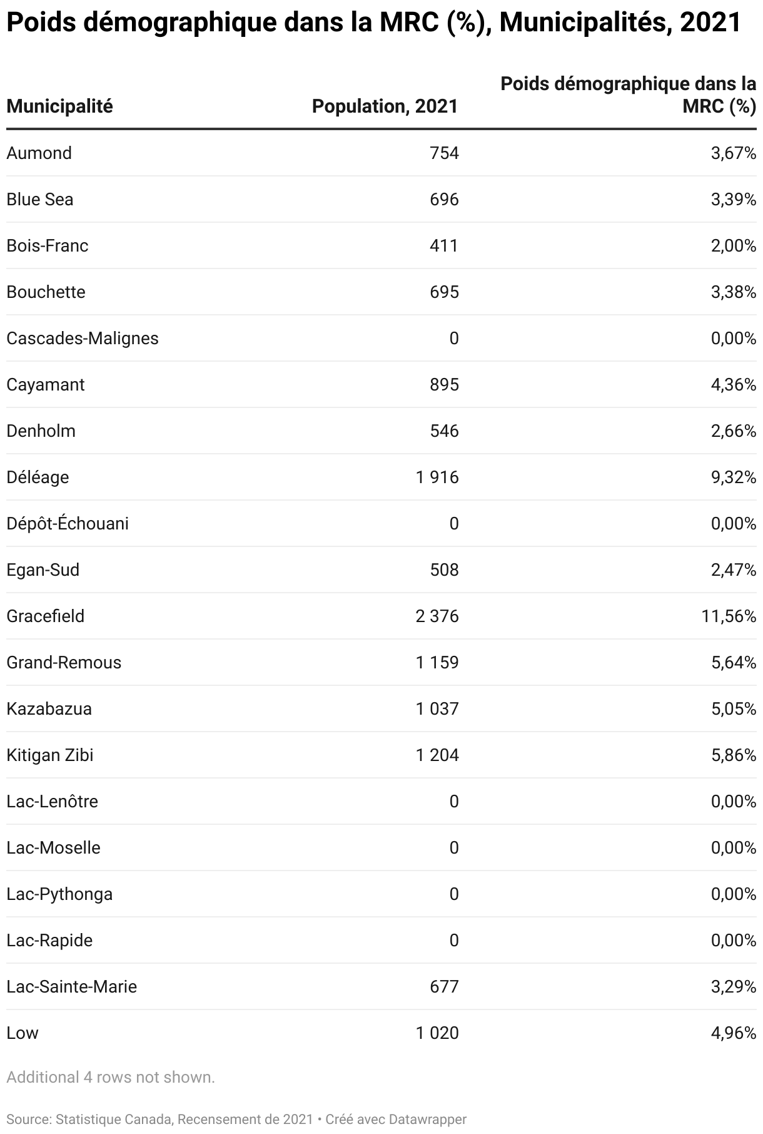Click the Additional 4 rows not shown note
Screen dimensions: 763x1134
click(x=111, y=1077)
